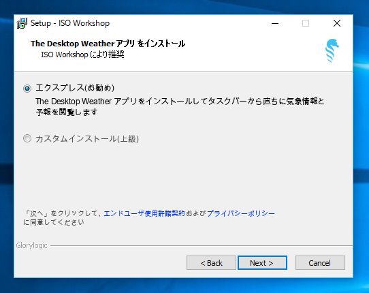Click the Setup - ISO Workshop title text
Image resolution: width=369 pixels, height=293 pixels.
click(70, 23)
